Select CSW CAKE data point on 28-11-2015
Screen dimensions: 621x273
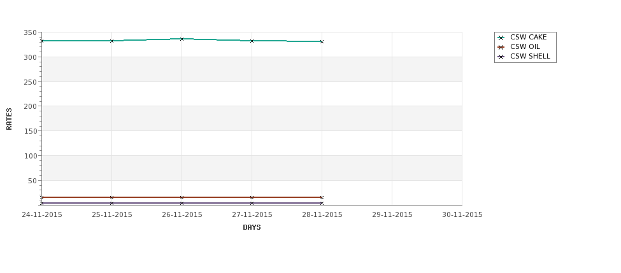pos(322,41)
